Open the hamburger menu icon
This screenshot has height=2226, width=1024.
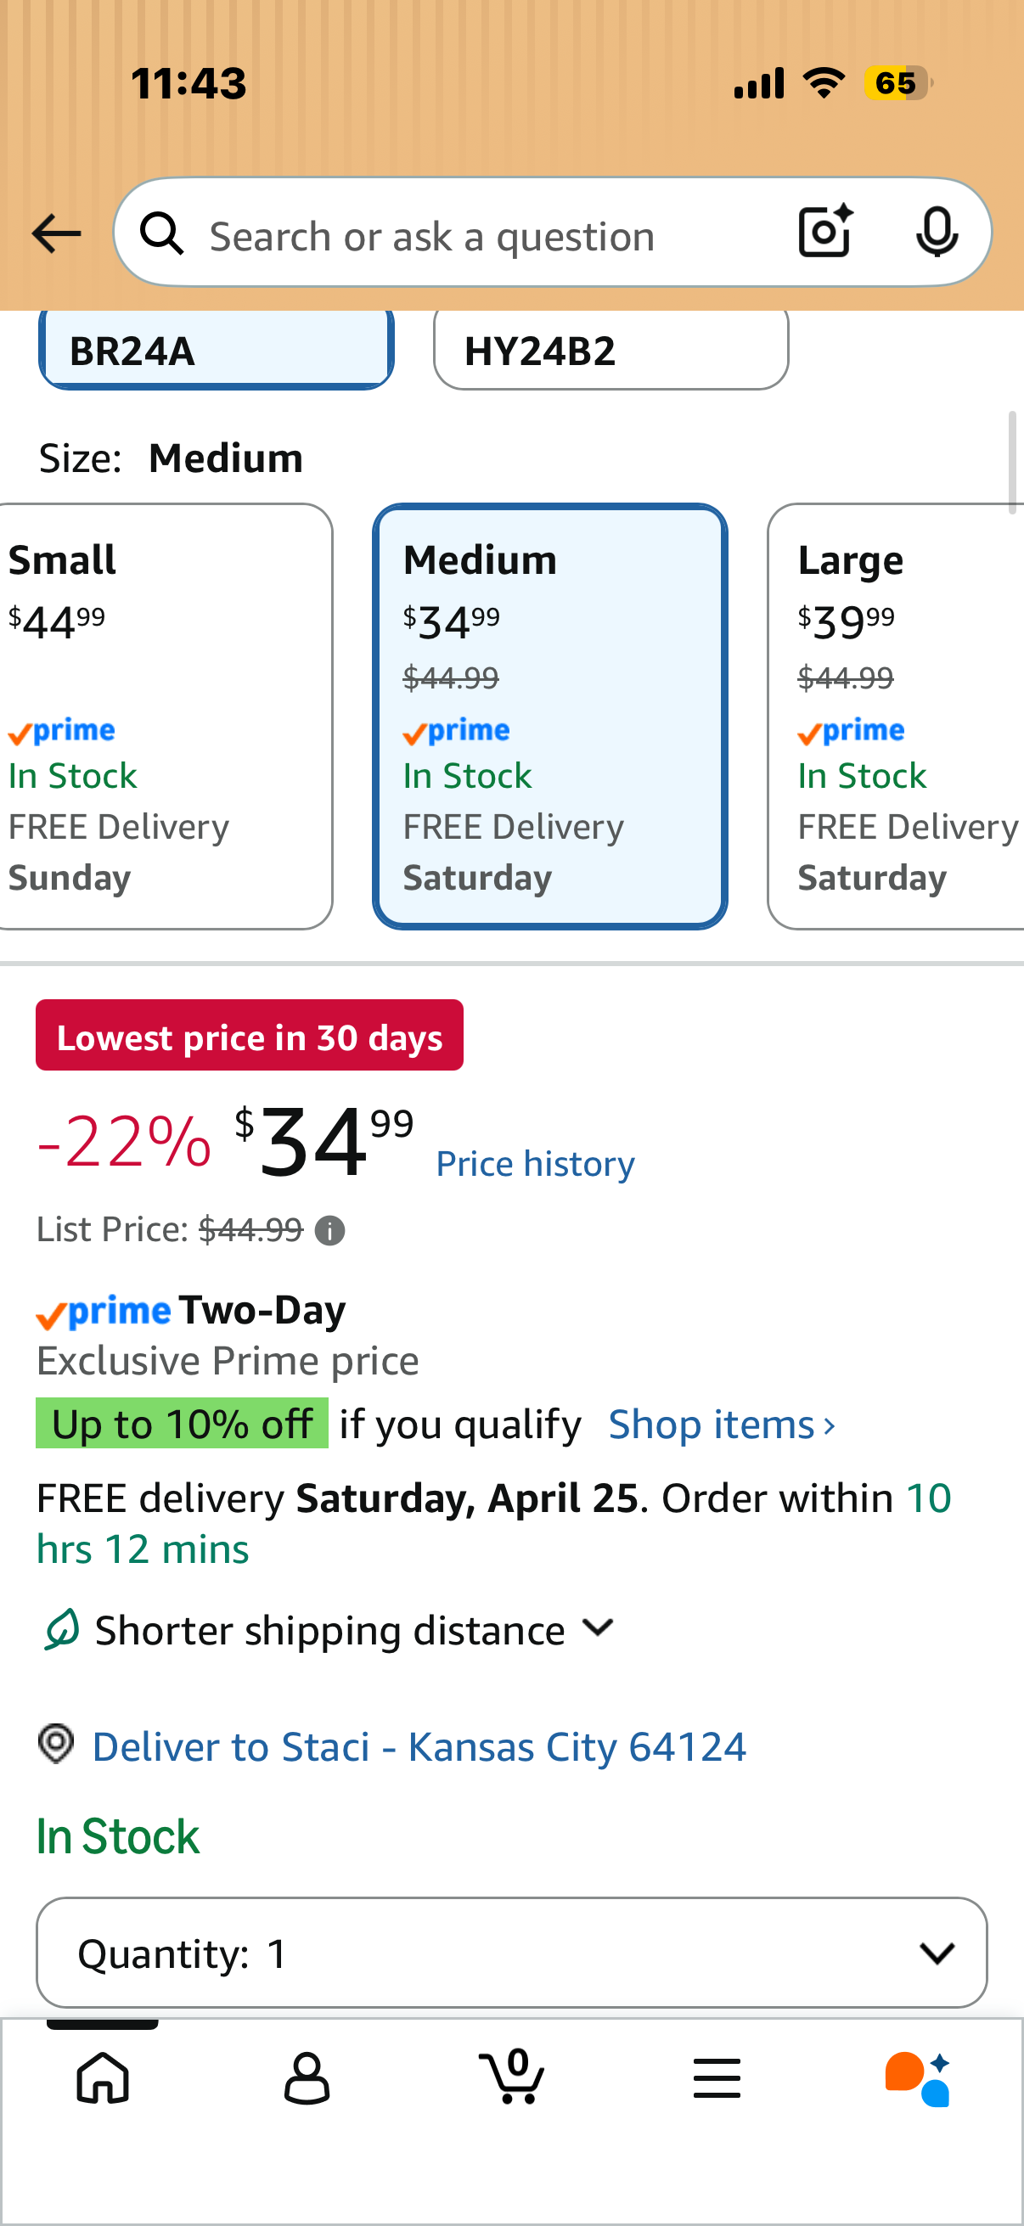717,2077
